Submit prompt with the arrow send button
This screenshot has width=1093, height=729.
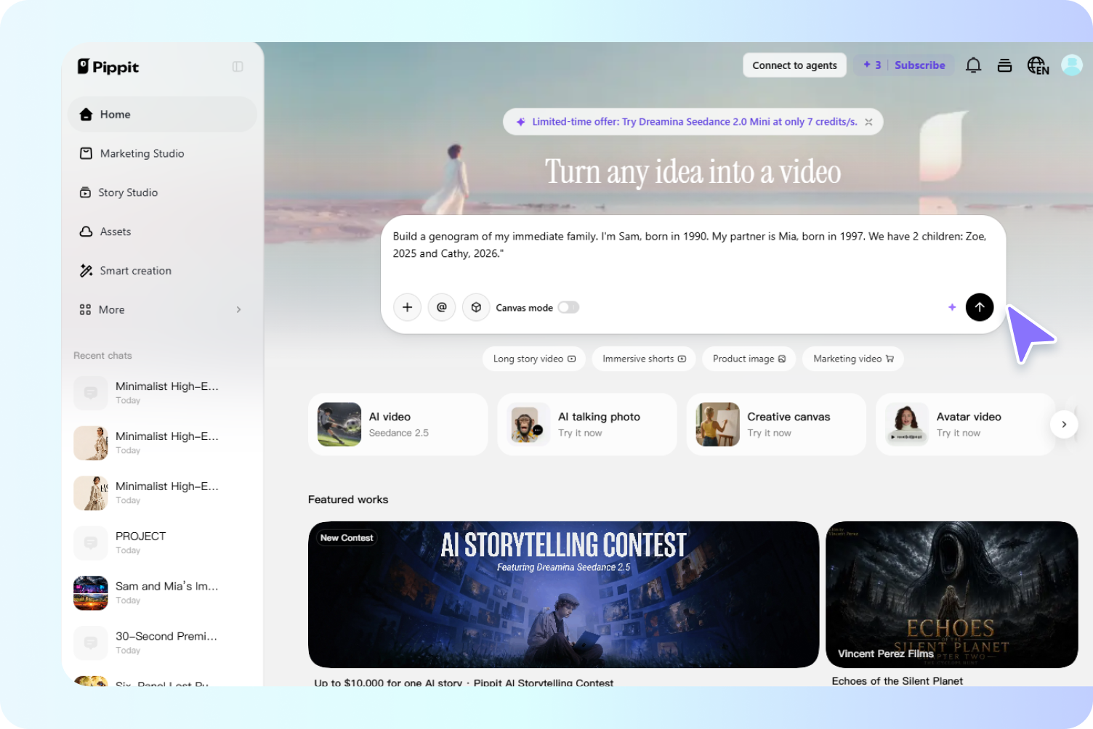(980, 307)
